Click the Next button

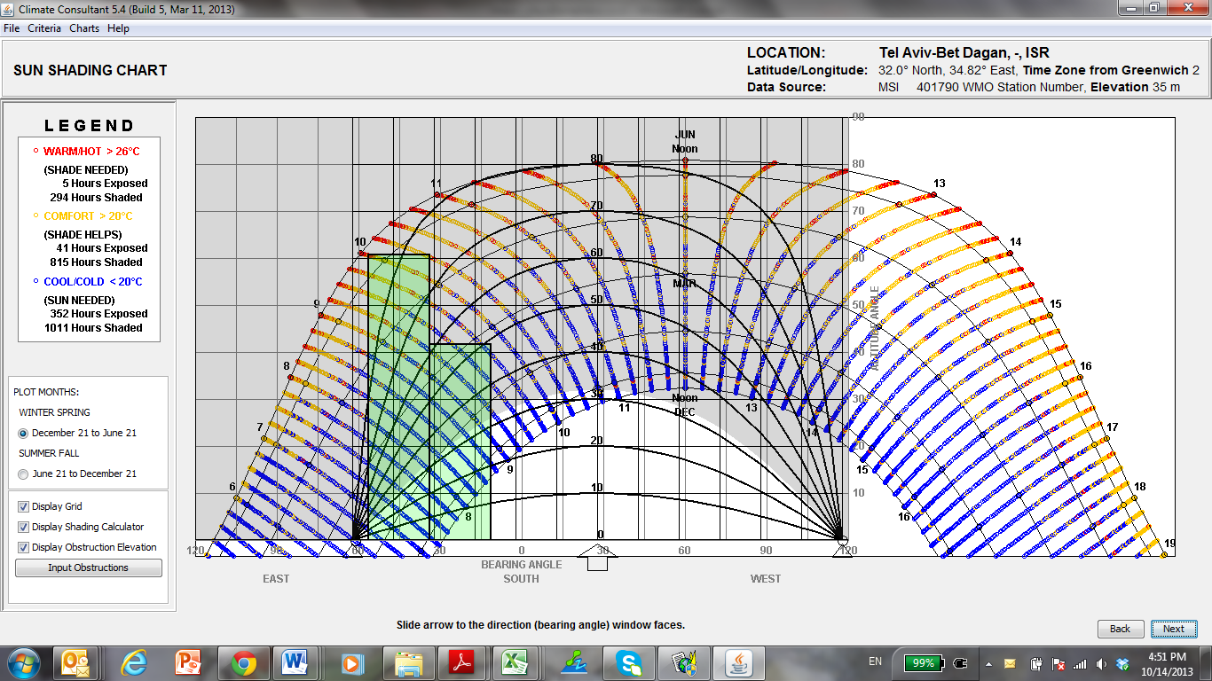[x=1174, y=629]
